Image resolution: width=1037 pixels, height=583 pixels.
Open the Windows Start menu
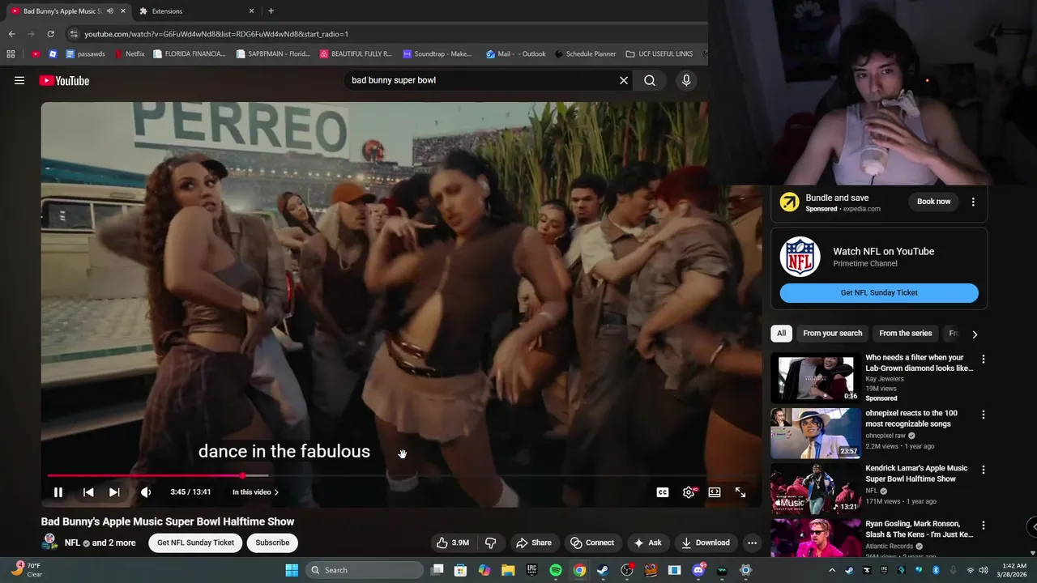tap(292, 570)
